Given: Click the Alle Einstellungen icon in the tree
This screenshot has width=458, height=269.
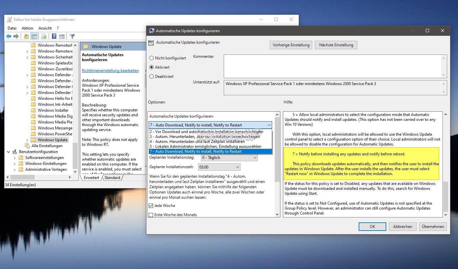Looking at the screenshot, I should (28, 146).
